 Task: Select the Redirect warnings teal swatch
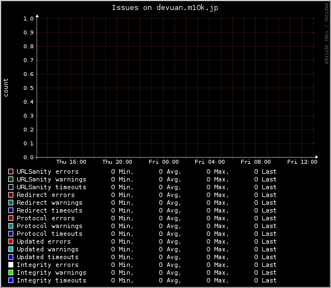click(x=11, y=203)
